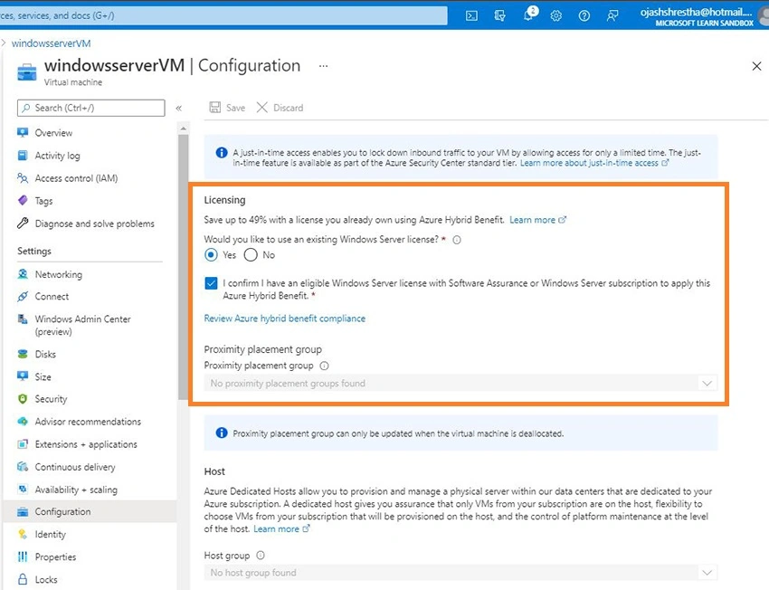Open Learn more link under Host section
The height and width of the screenshot is (590, 769).
281,528
